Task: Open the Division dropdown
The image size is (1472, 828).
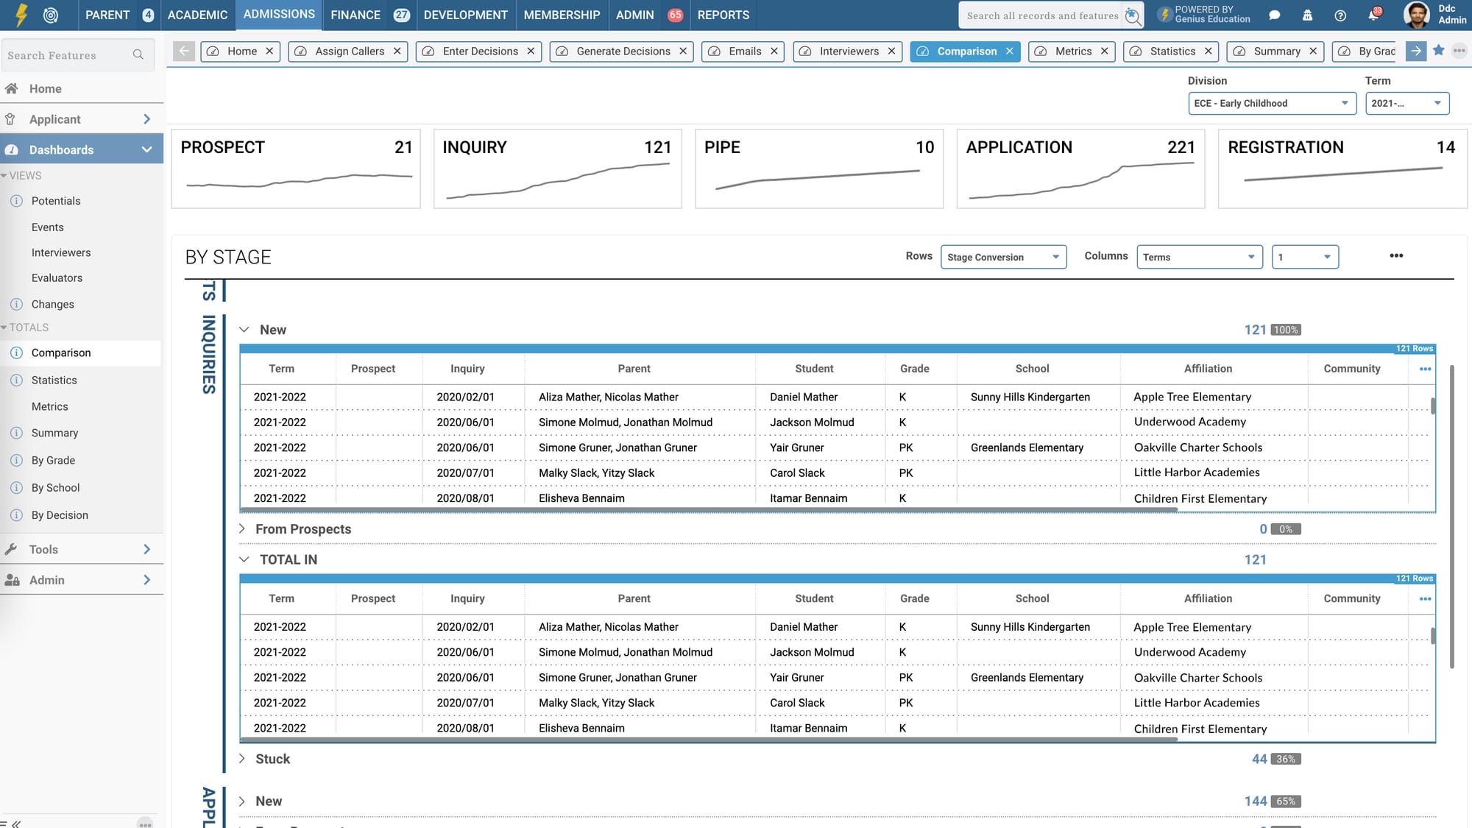Action: 1272,103
